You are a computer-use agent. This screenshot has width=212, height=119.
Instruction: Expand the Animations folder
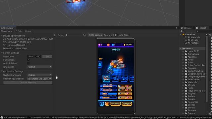183,54
